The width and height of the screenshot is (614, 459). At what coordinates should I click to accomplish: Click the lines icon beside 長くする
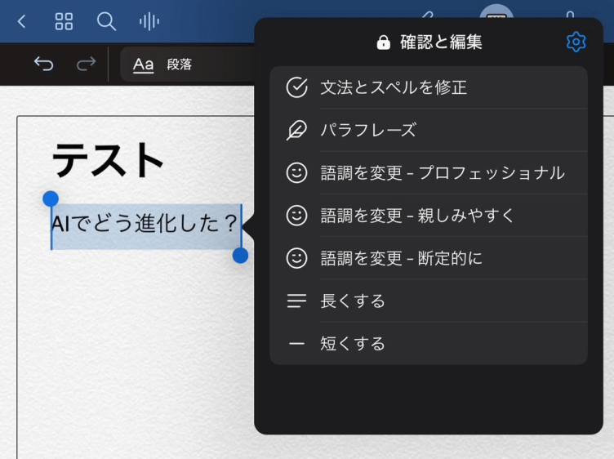point(296,301)
